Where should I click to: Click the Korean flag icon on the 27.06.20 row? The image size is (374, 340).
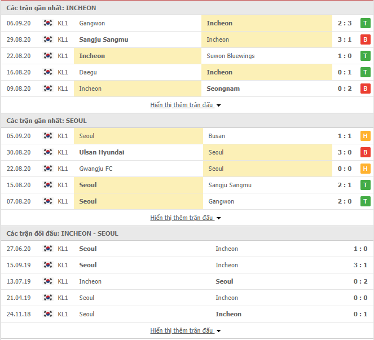coord(48,249)
